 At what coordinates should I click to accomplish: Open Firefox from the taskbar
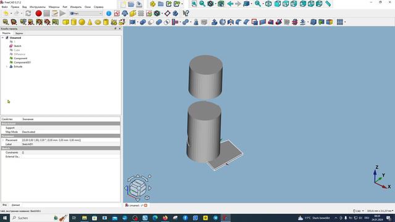coord(165,218)
